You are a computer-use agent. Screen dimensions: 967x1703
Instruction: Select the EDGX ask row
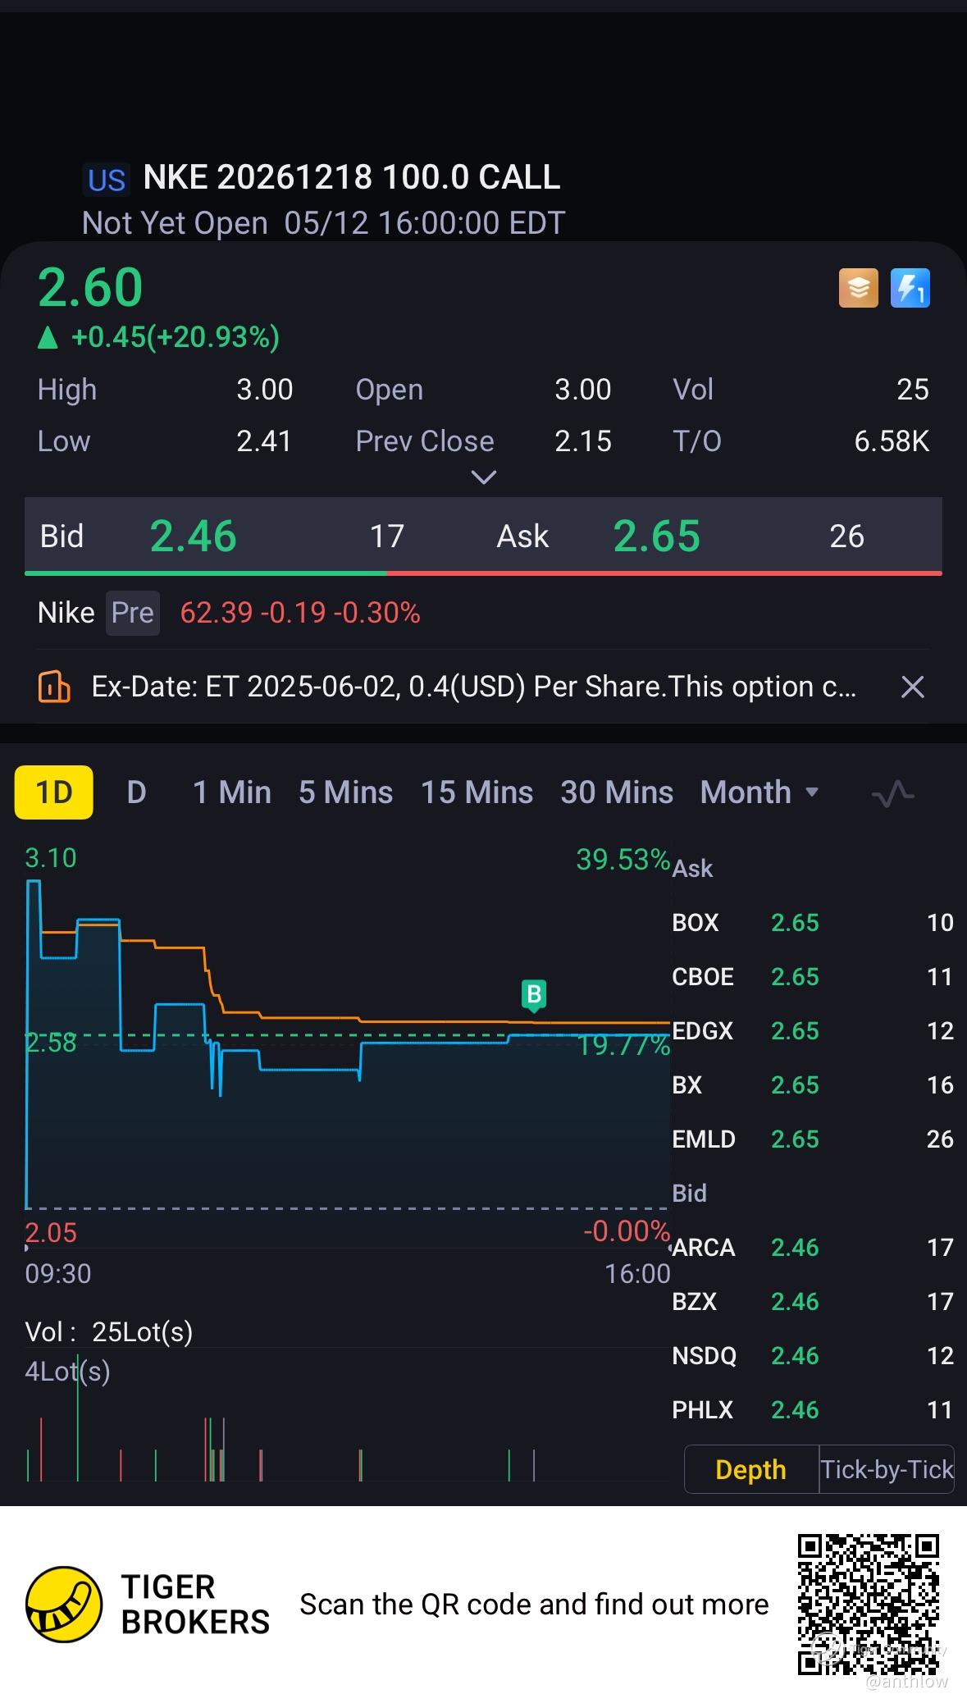point(813,1031)
